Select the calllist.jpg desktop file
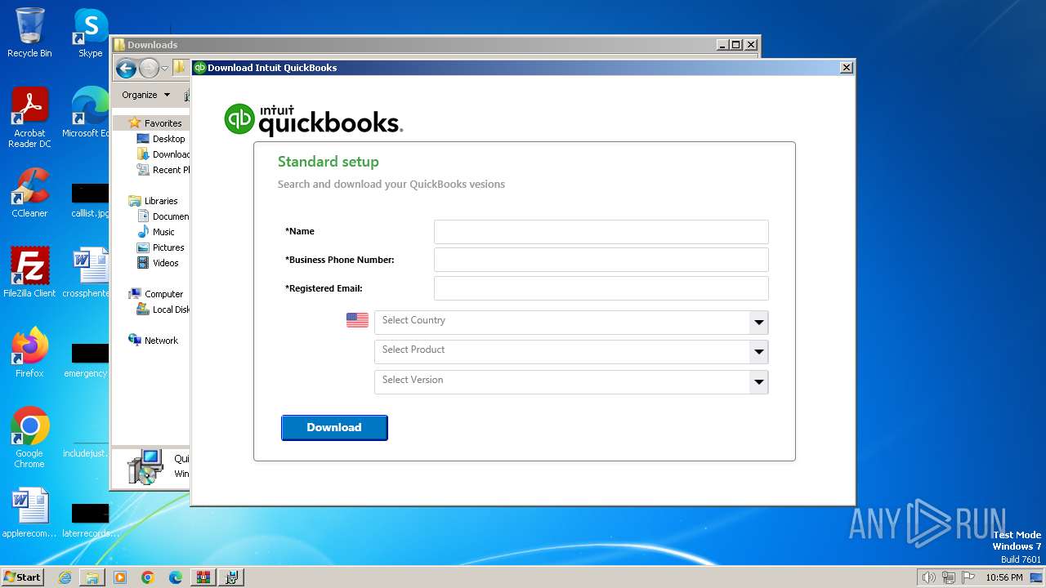This screenshot has width=1046, height=588. tap(90, 199)
